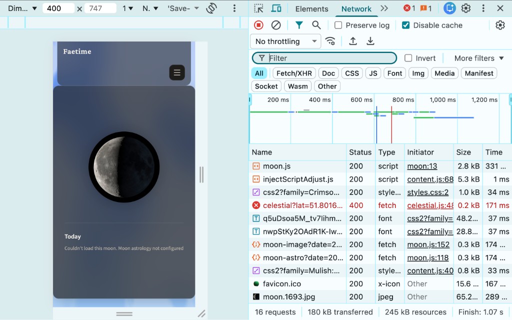
Task: Toggle the network filter funnel icon
Action: point(299,25)
